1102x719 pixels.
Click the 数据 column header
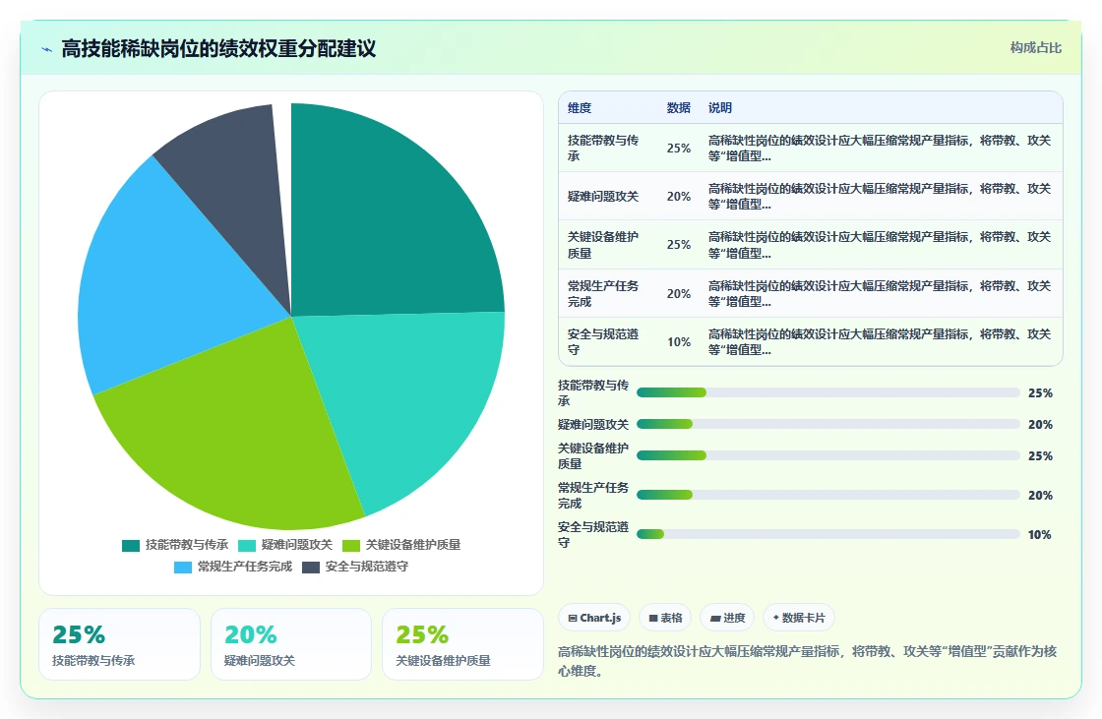(x=678, y=107)
